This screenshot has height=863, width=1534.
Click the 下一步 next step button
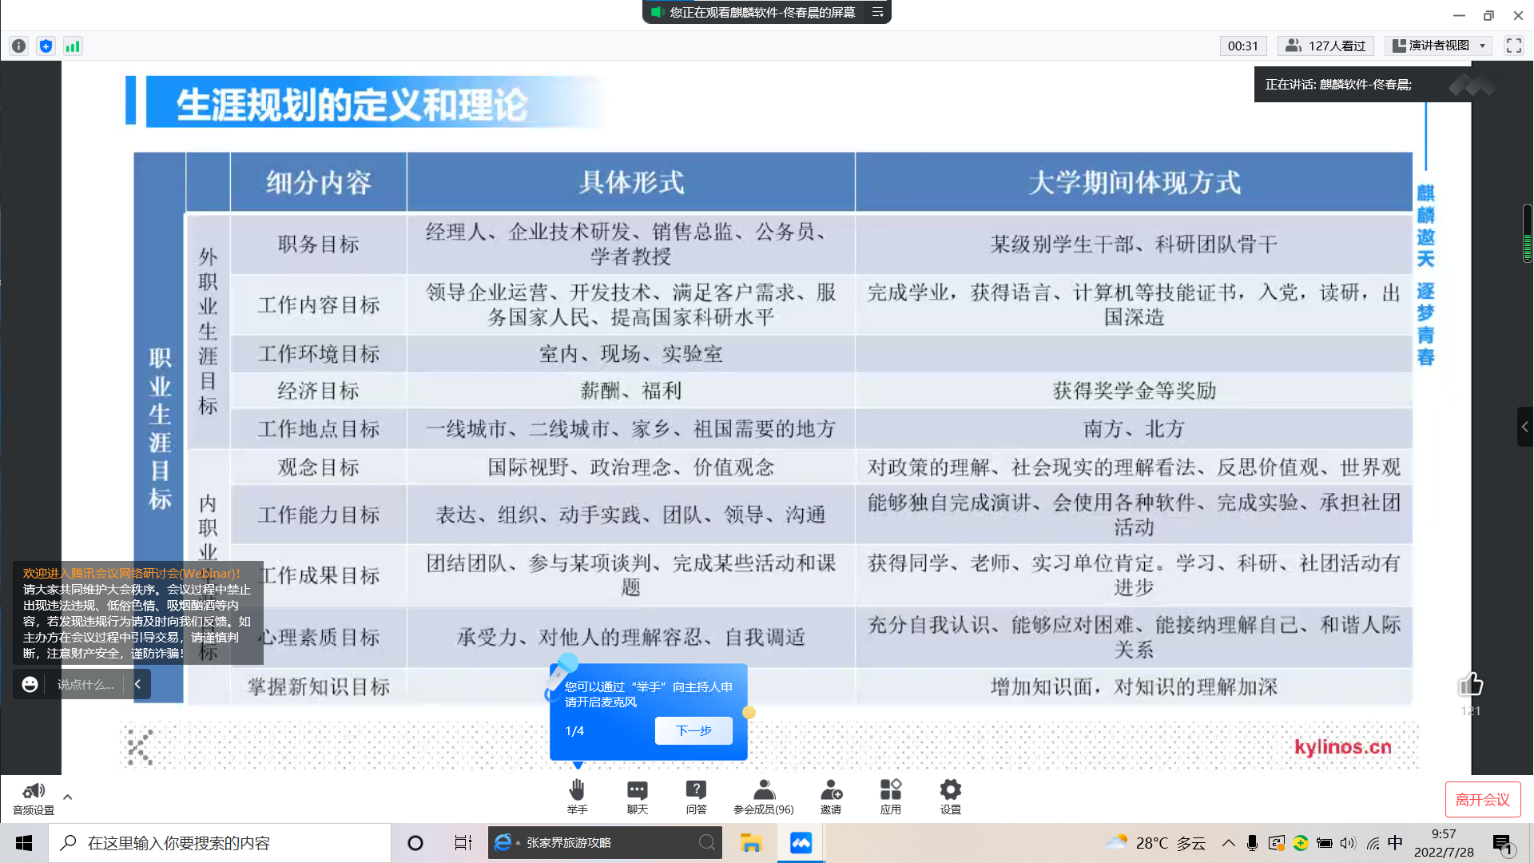[693, 730]
